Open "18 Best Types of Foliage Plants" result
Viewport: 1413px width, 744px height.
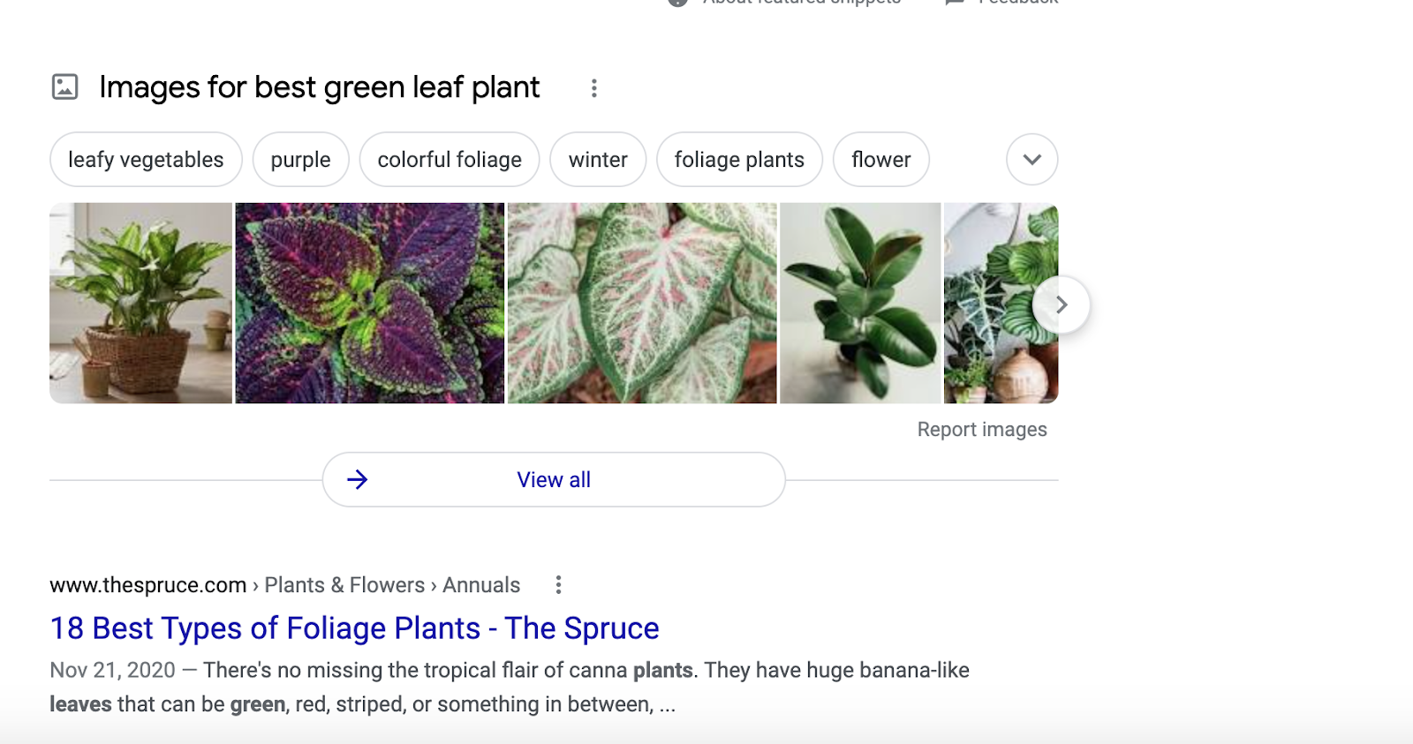pyautogui.click(x=354, y=628)
